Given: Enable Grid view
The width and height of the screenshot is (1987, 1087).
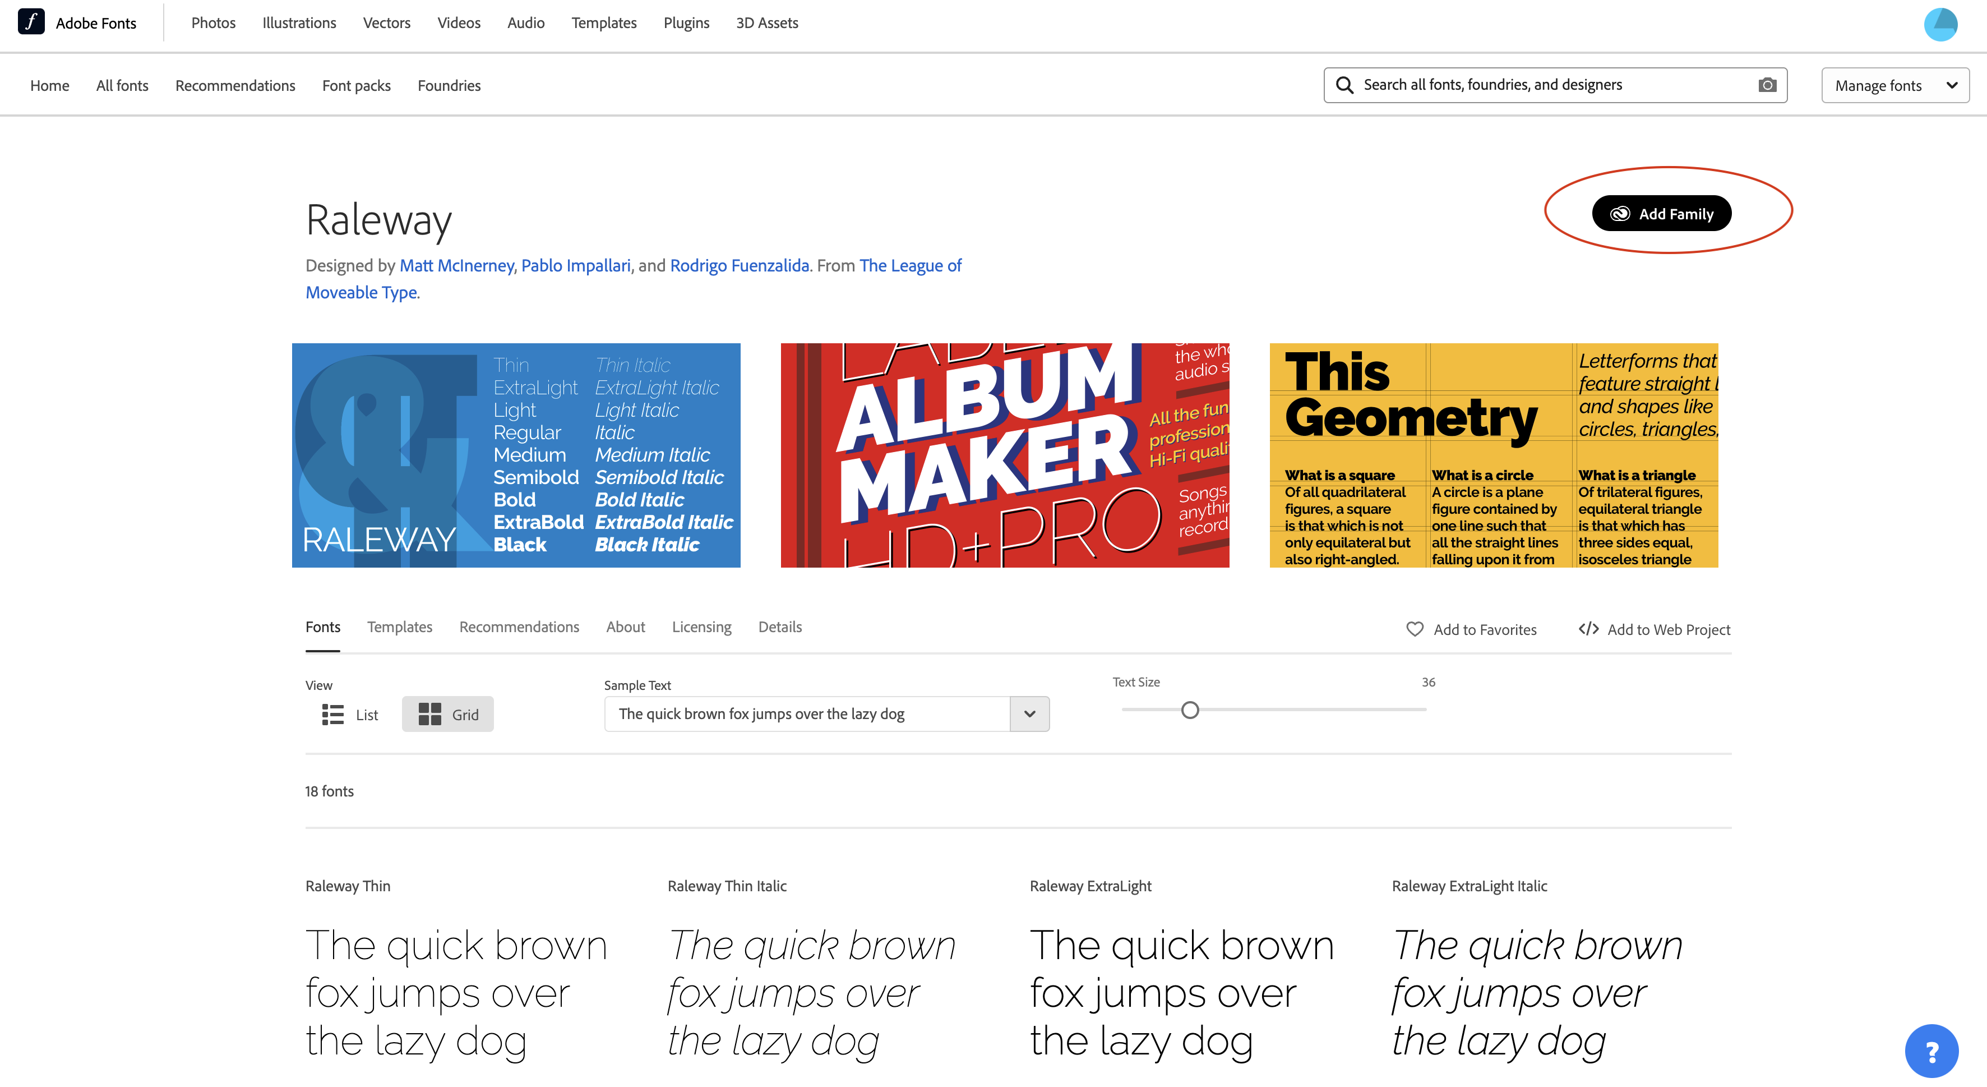Looking at the screenshot, I should (x=447, y=715).
